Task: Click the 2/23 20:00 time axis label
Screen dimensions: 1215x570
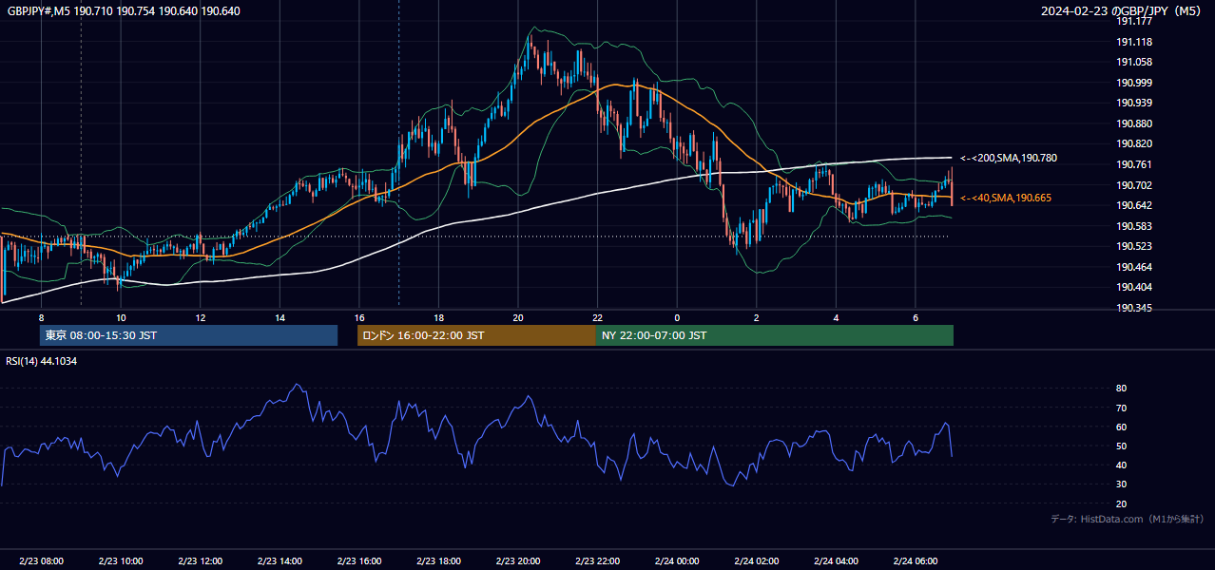Action: (x=518, y=561)
